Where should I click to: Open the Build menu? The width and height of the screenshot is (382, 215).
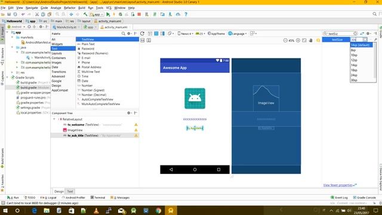pos(82,8)
